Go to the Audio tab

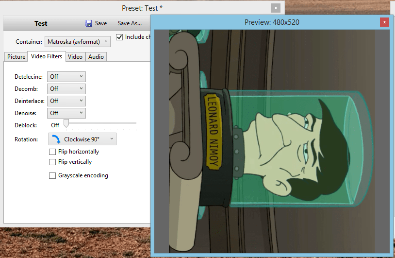coord(96,57)
